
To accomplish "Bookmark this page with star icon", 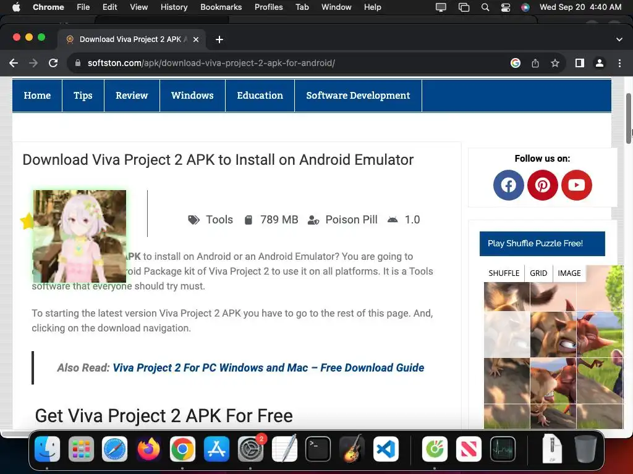I will click(x=555, y=63).
